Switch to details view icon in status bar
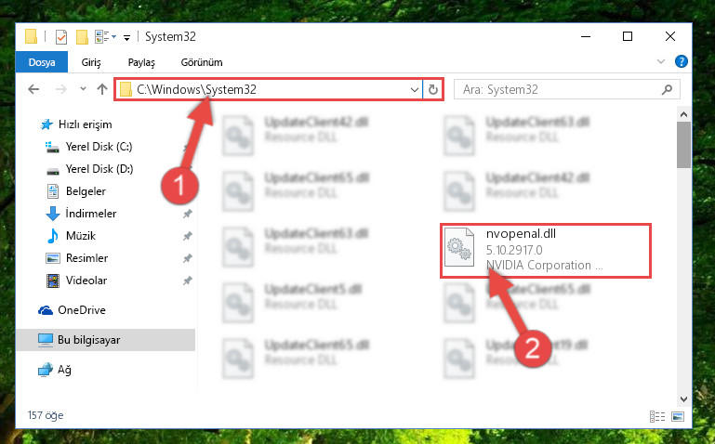The height and width of the screenshot is (444, 715). [657, 416]
